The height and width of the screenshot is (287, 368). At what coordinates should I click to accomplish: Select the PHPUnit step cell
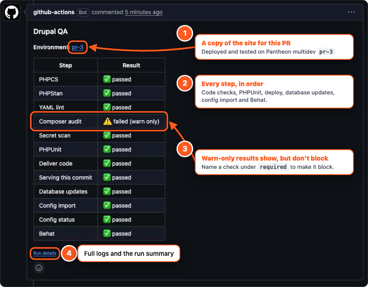[x=65, y=149]
